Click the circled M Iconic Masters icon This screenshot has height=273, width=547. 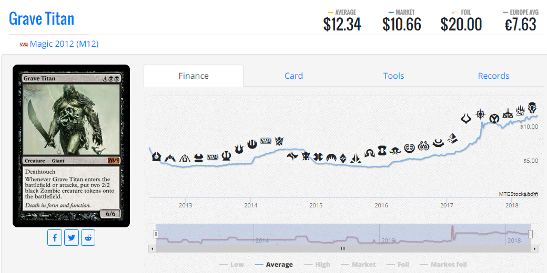click(x=494, y=119)
